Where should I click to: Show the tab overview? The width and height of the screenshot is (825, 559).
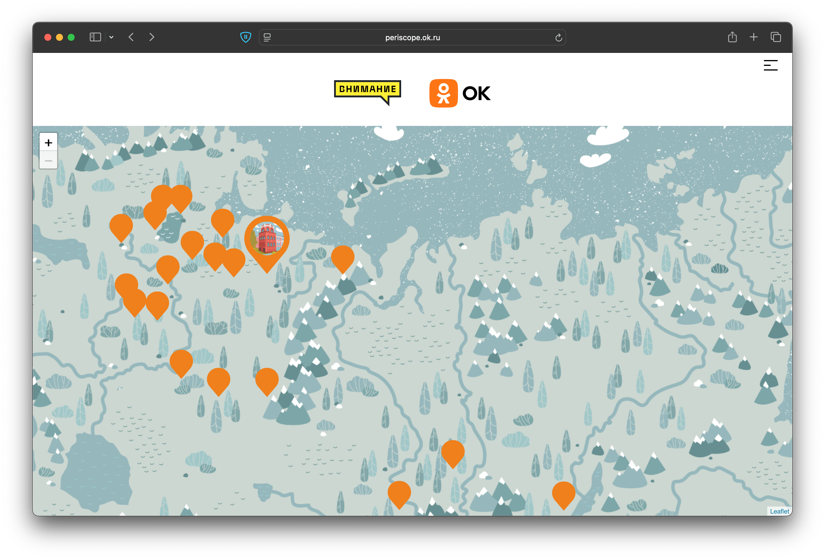click(776, 37)
